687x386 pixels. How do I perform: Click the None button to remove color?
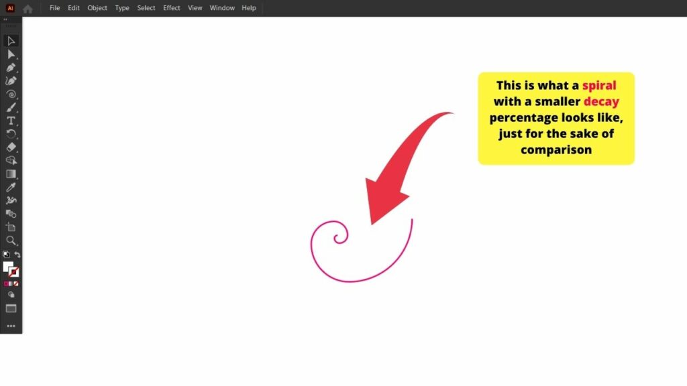pyautogui.click(x=17, y=282)
